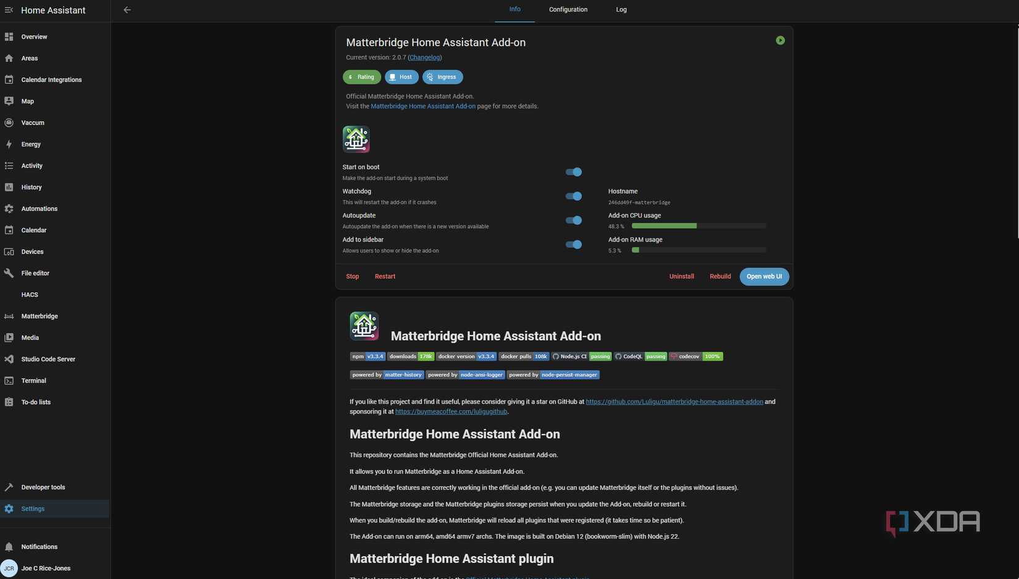Open the File editor
The height and width of the screenshot is (579, 1019).
pos(35,273)
